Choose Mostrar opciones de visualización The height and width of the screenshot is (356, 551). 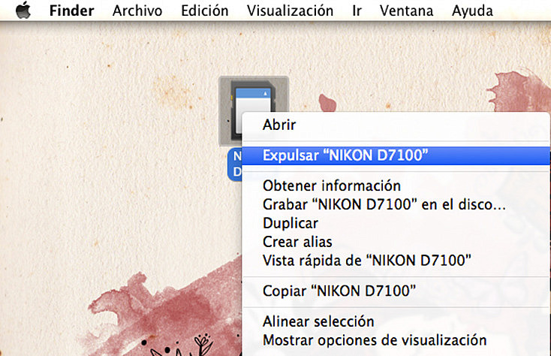(396, 339)
